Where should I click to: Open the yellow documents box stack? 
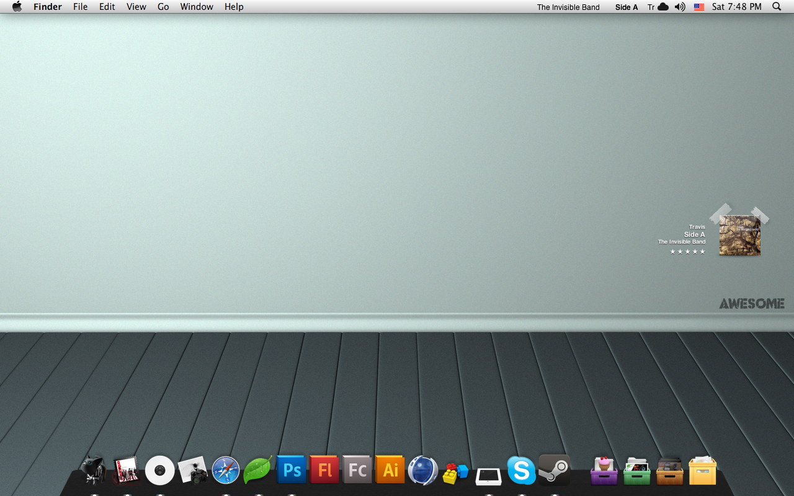702,472
